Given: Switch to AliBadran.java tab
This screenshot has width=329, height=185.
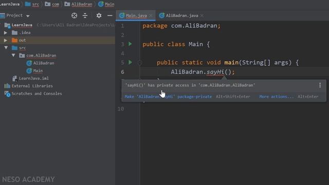Looking at the screenshot, I should pos(182,15).
